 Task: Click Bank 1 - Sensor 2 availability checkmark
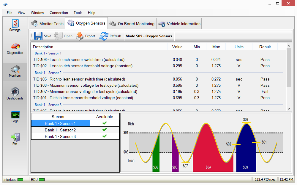(105, 130)
